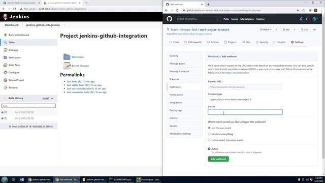Click the rock-paper-scissors repository link
The width and height of the screenshot is (325, 183).
pyautogui.click(x=214, y=29)
